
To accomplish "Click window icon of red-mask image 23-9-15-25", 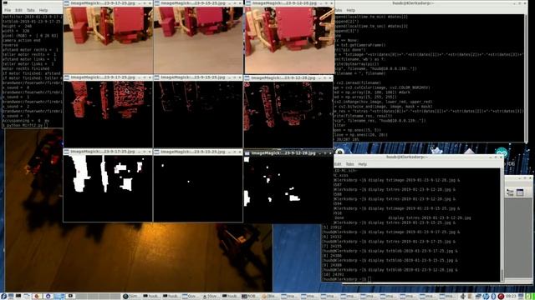I will (x=157, y=77).
